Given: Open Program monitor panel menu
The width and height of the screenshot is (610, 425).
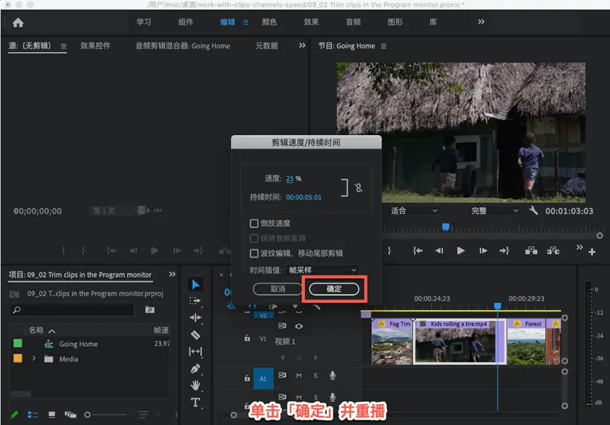Looking at the screenshot, I should [384, 46].
